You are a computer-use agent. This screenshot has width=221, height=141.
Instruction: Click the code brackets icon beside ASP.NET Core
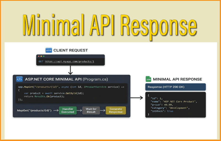[x=19, y=79]
